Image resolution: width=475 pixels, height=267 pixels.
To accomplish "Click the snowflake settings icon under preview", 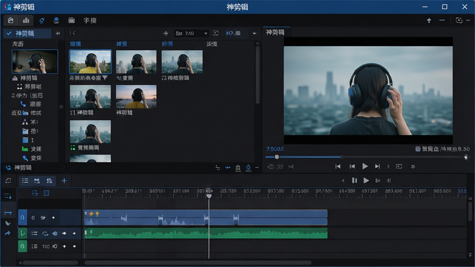I will pos(412,166).
